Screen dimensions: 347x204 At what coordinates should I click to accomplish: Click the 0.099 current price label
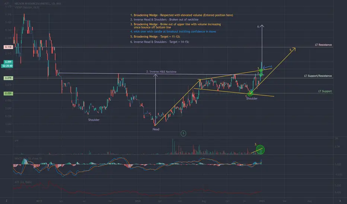(8, 62)
